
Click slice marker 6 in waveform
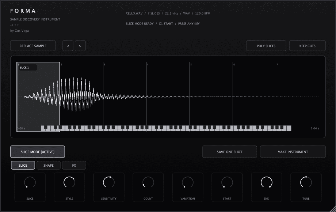(x=234, y=65)
